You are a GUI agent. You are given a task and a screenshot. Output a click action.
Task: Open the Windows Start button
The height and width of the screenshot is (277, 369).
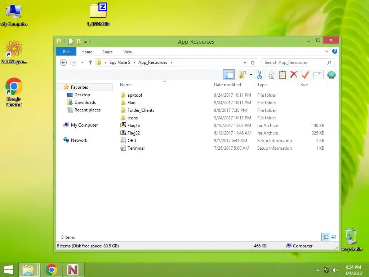tap(9, 270)
